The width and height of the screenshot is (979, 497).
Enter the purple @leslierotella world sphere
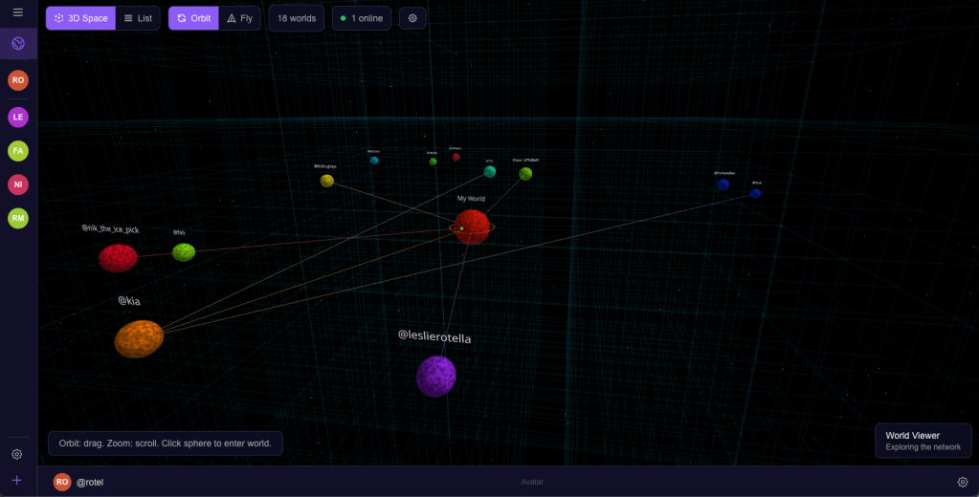coord(435,376)
